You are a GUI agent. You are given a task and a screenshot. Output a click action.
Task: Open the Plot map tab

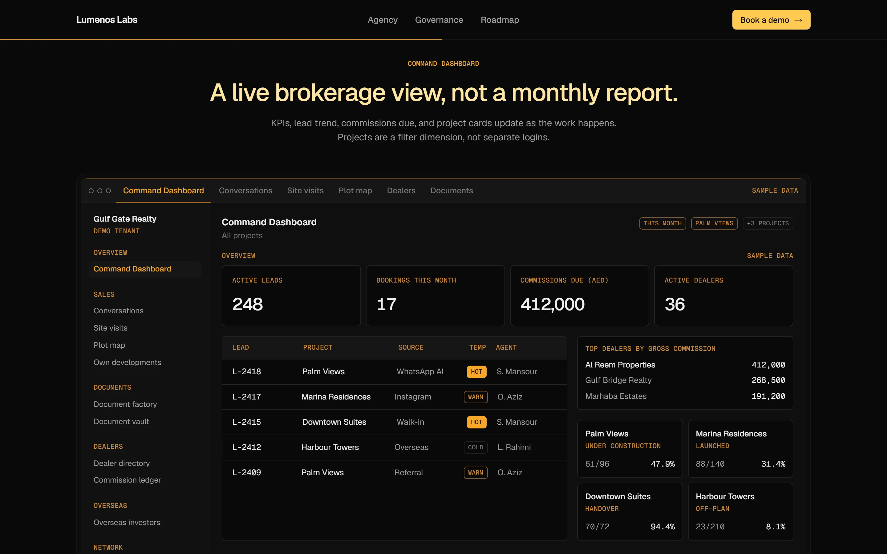[355, 191]
